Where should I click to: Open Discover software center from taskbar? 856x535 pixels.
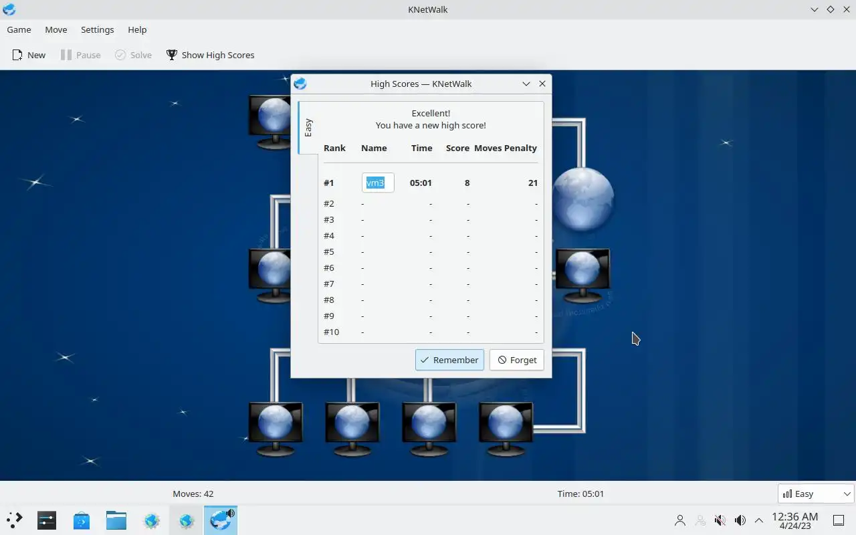82,520
